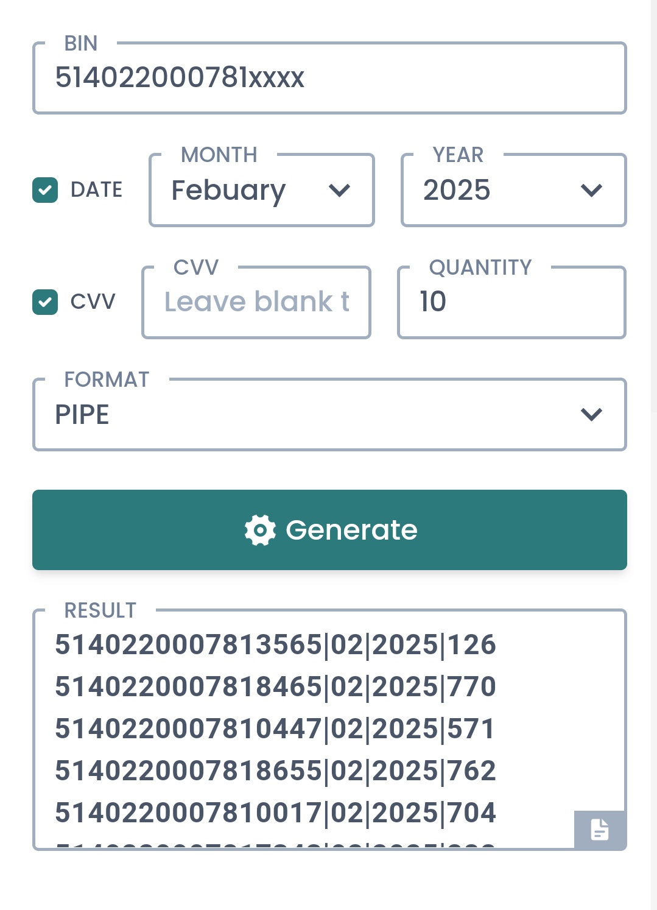The height and width of the screenshot is (910, 657).
Task: Open the MONTH dropdown showing Febuary
Action: [262, 190]
